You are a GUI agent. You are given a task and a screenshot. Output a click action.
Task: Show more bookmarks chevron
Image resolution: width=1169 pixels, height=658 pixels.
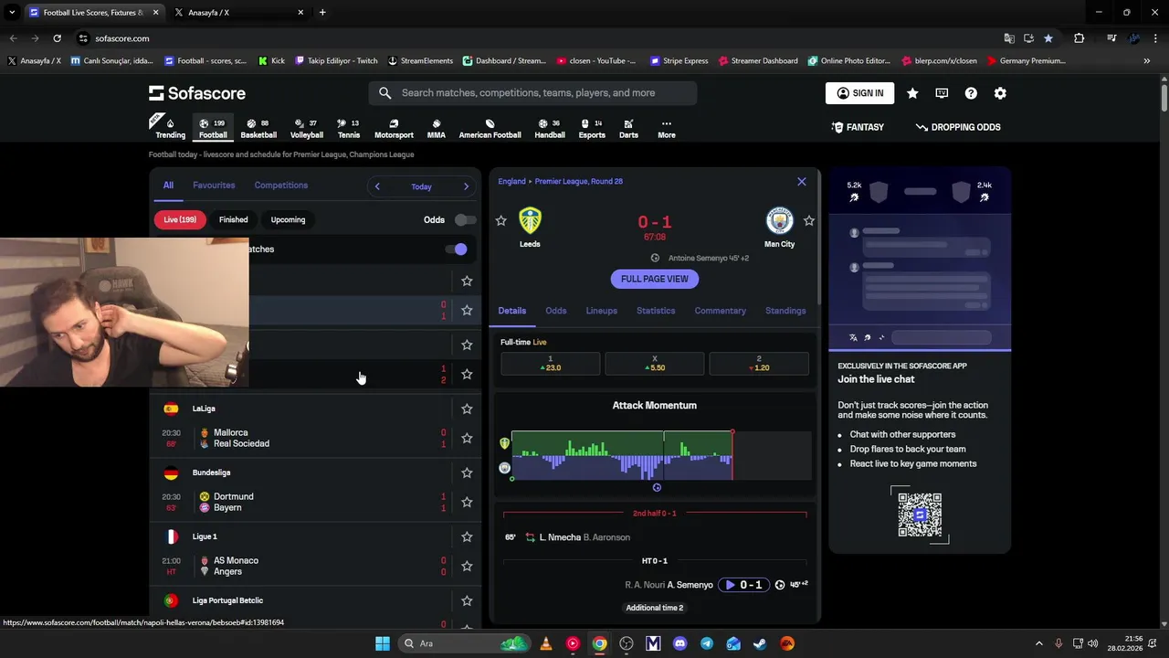[1146, 61]
